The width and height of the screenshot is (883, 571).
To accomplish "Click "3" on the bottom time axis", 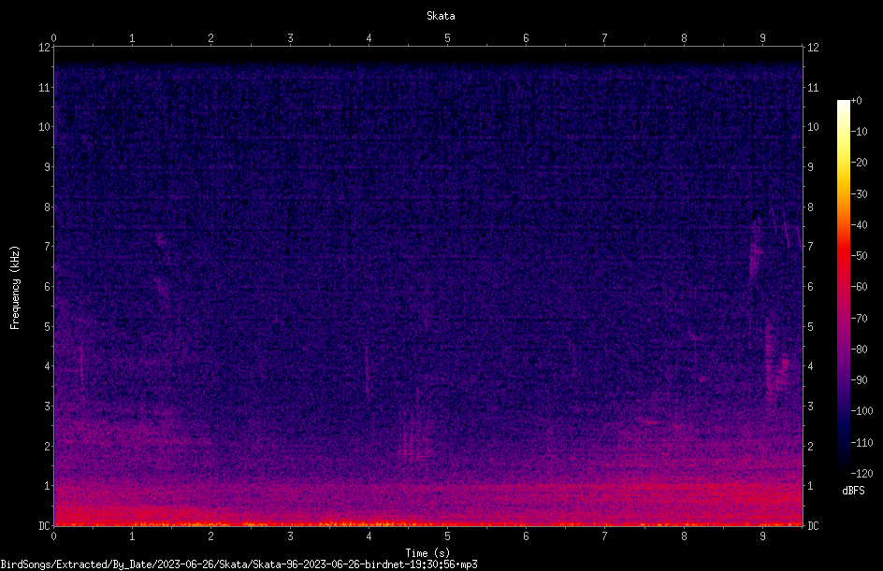I will tap(290, 536).
